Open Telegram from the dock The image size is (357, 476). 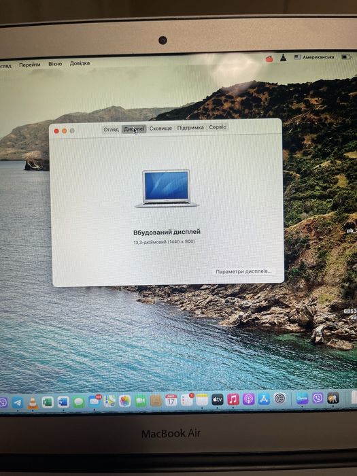17,403
